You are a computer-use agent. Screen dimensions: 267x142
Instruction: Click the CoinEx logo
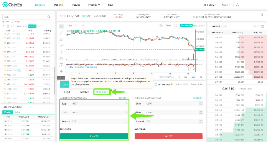click(12, 5)
